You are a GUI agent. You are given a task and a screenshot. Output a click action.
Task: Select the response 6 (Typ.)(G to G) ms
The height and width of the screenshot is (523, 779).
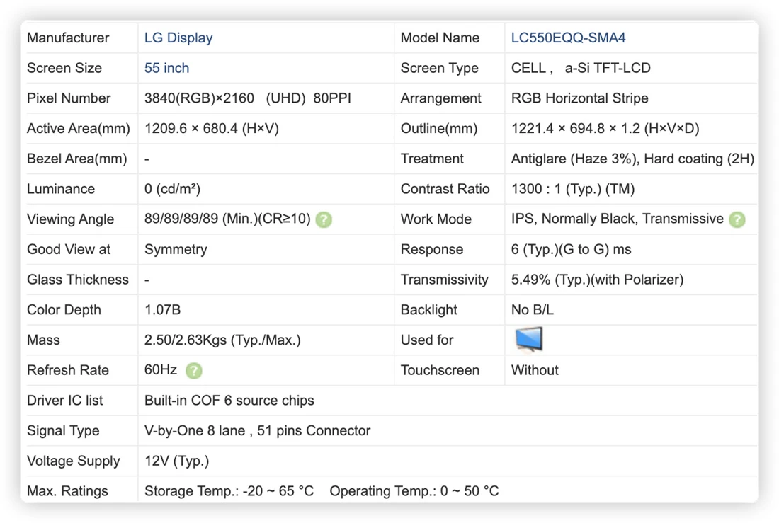pos(571,249)
